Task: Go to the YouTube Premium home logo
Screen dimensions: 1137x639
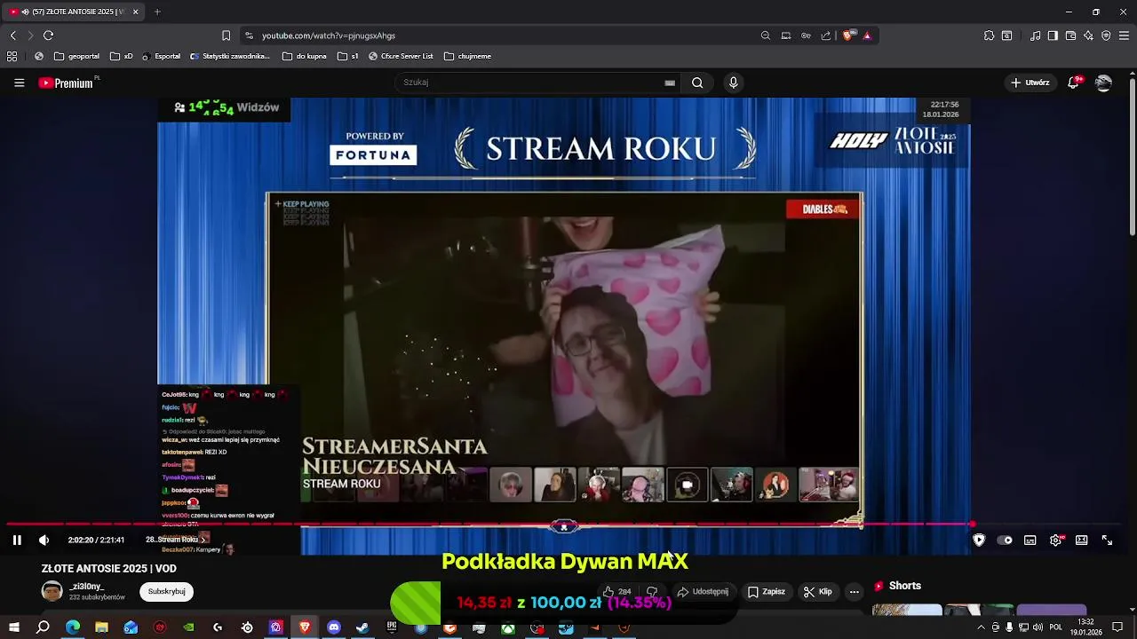Action: tap(66, 83)
